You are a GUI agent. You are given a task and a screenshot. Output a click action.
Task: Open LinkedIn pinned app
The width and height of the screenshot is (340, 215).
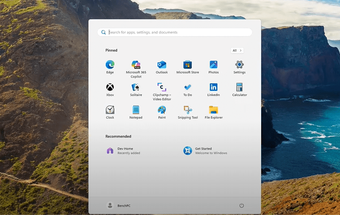click(x=214, y=87)
